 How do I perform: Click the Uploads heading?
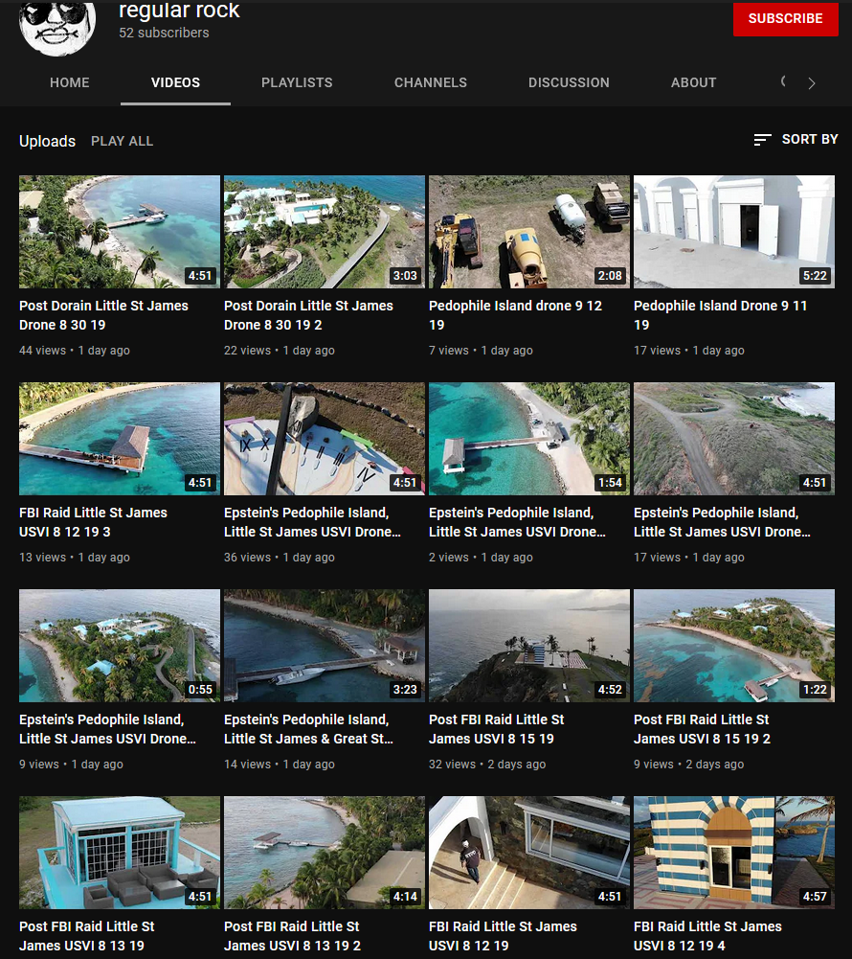[x=47, y=141]
